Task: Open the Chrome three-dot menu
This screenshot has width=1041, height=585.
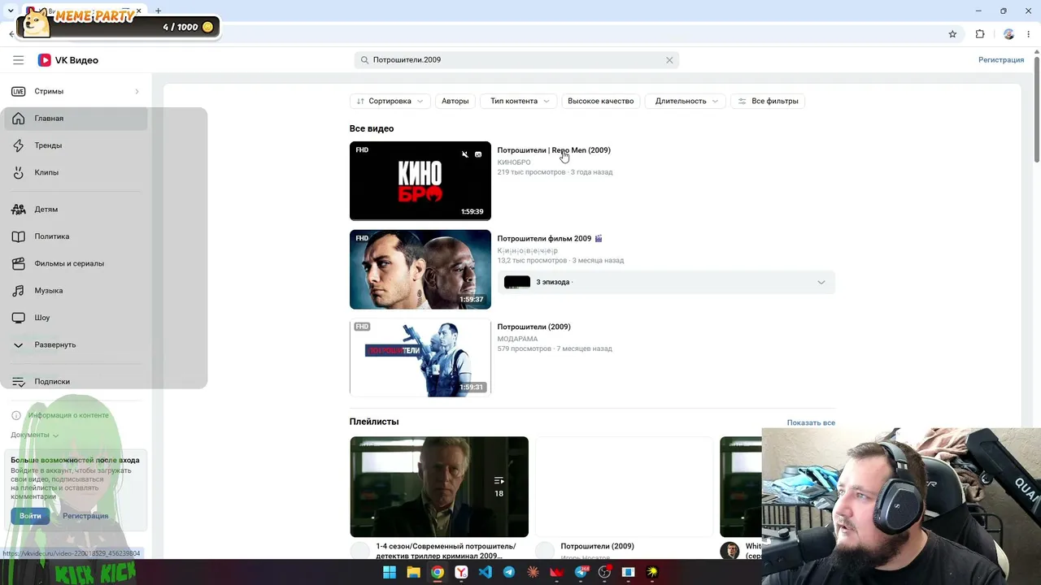Action: (1028, 34)
